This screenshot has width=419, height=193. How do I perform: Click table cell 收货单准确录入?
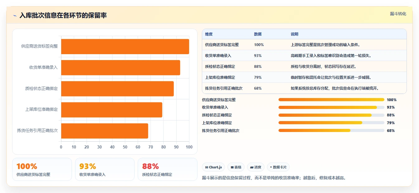(x=218, y=56)
